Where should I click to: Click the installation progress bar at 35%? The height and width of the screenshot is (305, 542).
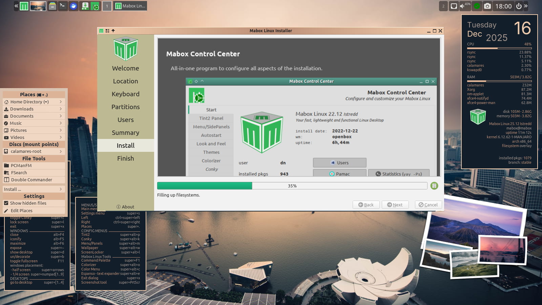(x=292, y=186)
